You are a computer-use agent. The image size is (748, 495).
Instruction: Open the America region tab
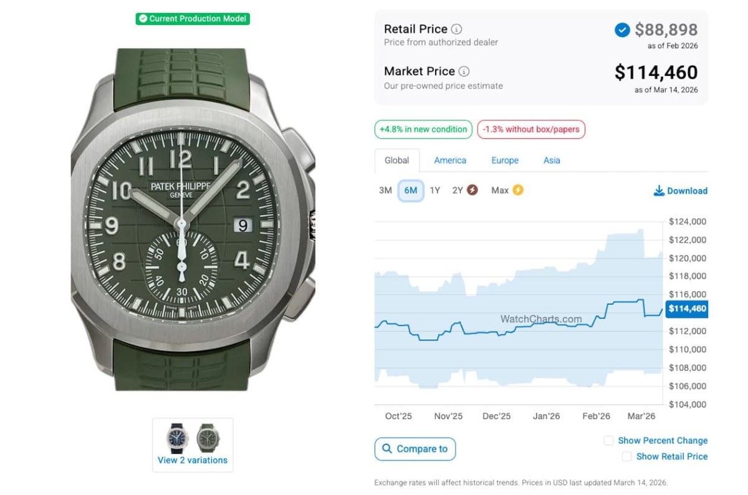[450, 160]
